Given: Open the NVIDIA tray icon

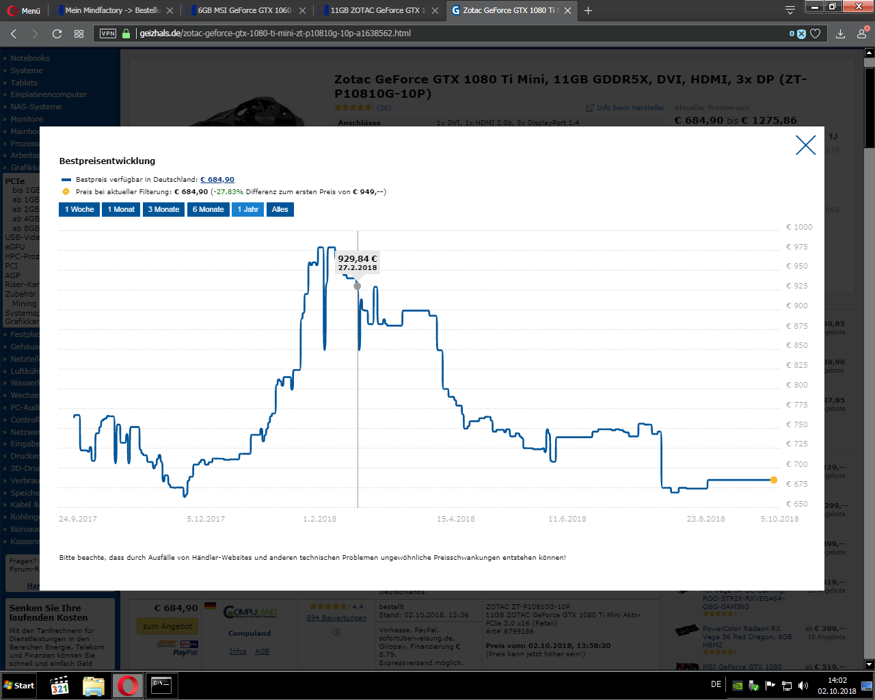Looking at the screenshot, I should (738, 686).
